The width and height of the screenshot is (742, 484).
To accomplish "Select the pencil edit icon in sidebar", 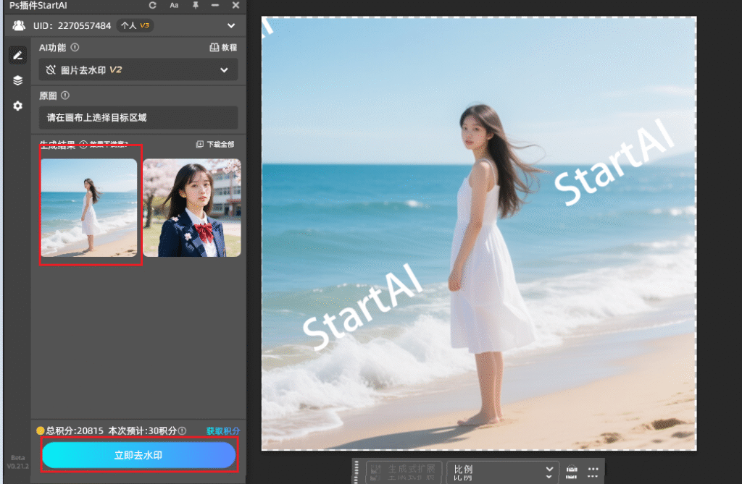I will (x=18, y=55).
